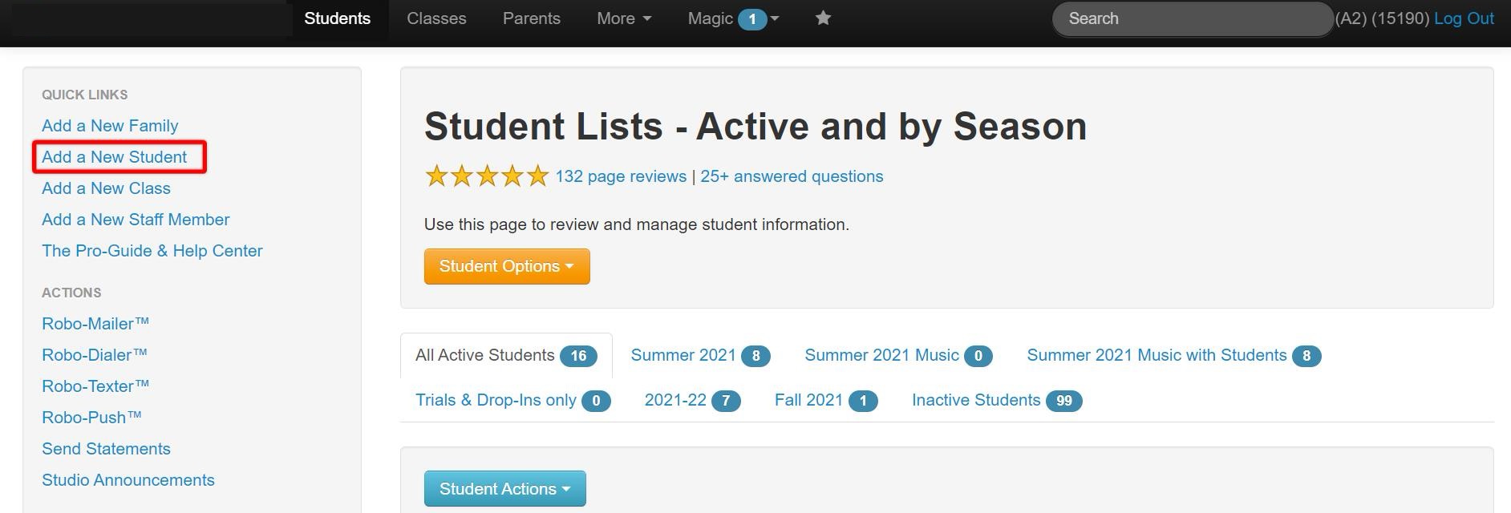This screenshot has width=1511, height=513.
Task: Expand the Student Actions dropdown
Action: coord(504,489)
